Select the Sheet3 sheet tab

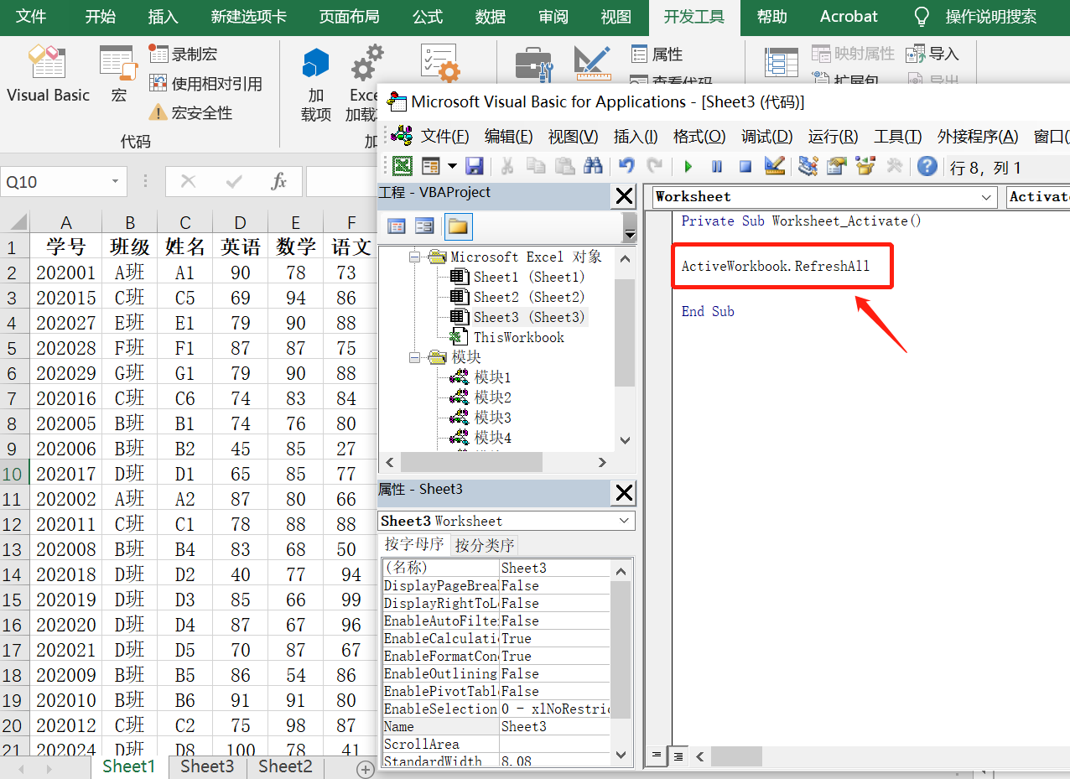pyautogui.click(x=207, y=766)
